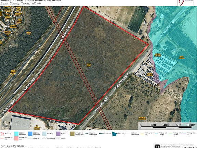Select the 100 Year Floodplain cyan swatch
Screen dimensions: 197x148
[16, 134]
